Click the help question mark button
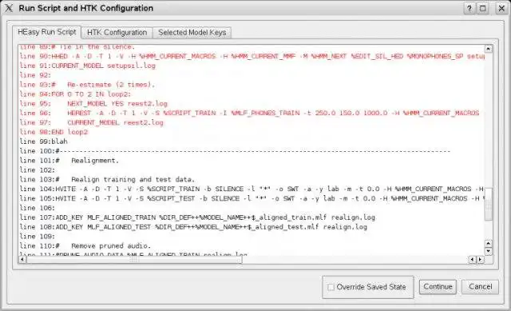The width and height of the screenshot is (511, 311). (x=469, y=9)
